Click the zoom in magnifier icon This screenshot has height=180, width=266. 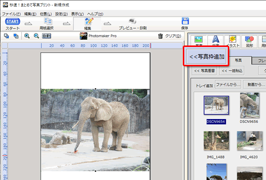coord(27,36)
